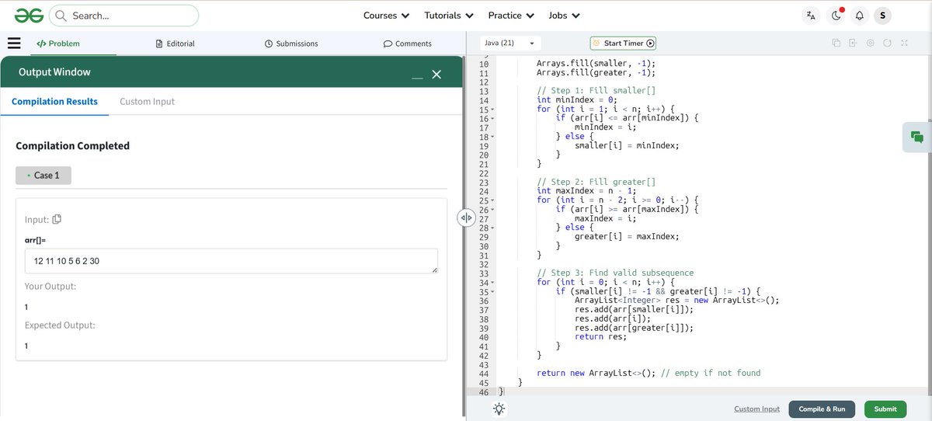Enter fullscreen editor mode
This screenshot has width=932, height=421.
(904, 43)
